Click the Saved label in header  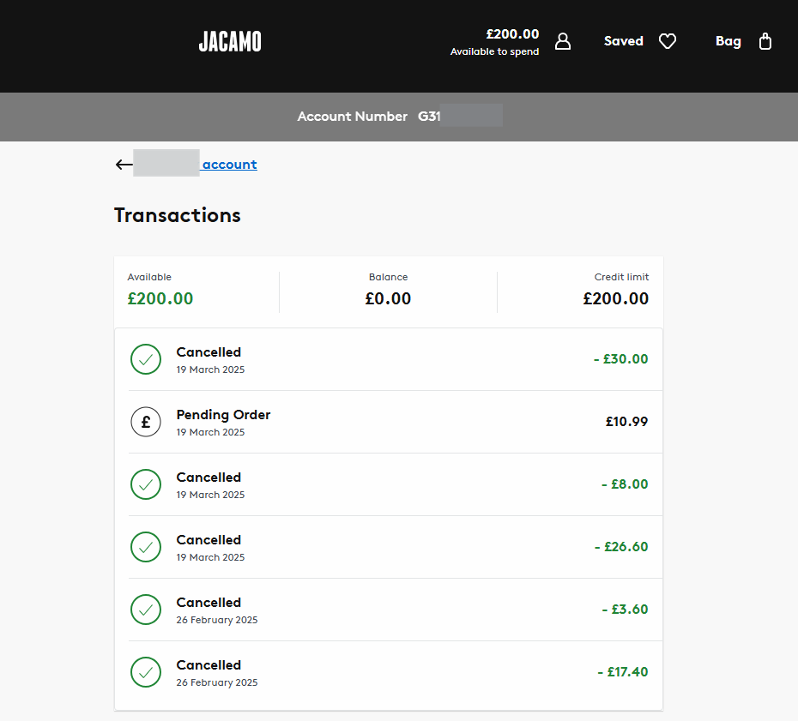[x=624, y=41]
